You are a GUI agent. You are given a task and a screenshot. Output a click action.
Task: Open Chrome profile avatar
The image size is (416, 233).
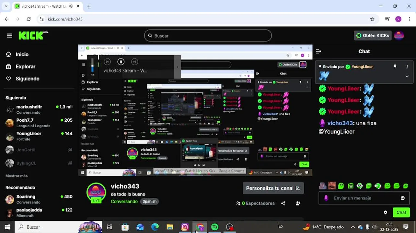coord(398,19)
